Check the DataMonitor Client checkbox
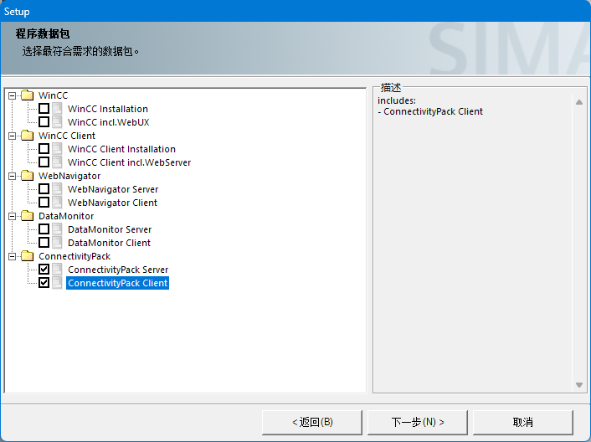Viewport: 591px width, 442px height. click(x=44, y=242)
